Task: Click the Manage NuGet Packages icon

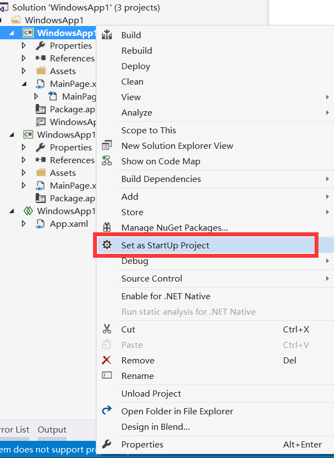Action: (107, 227)
